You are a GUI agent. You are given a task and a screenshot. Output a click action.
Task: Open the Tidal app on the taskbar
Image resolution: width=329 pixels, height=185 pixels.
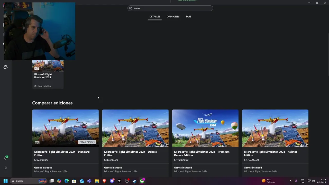(119, 181)
